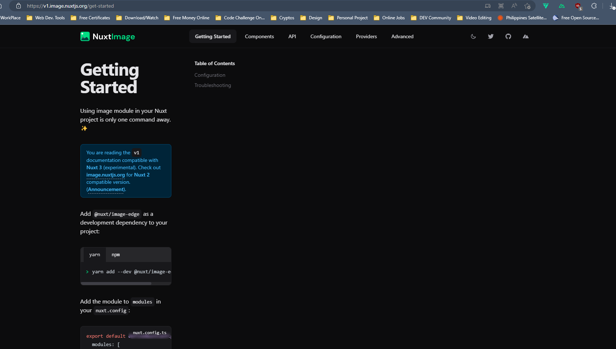The width and height of the screenshot is (616, 349).
Task: Open the Free Money Online bookmark folder
Action: (187, 18)
